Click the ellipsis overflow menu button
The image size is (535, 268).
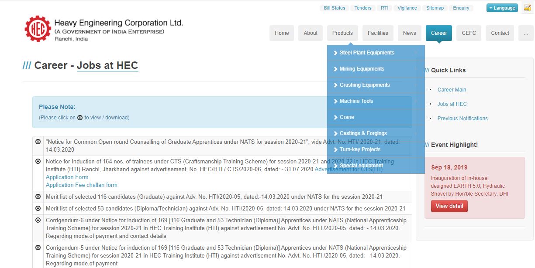pyautogui.click(x=526, y=33)
